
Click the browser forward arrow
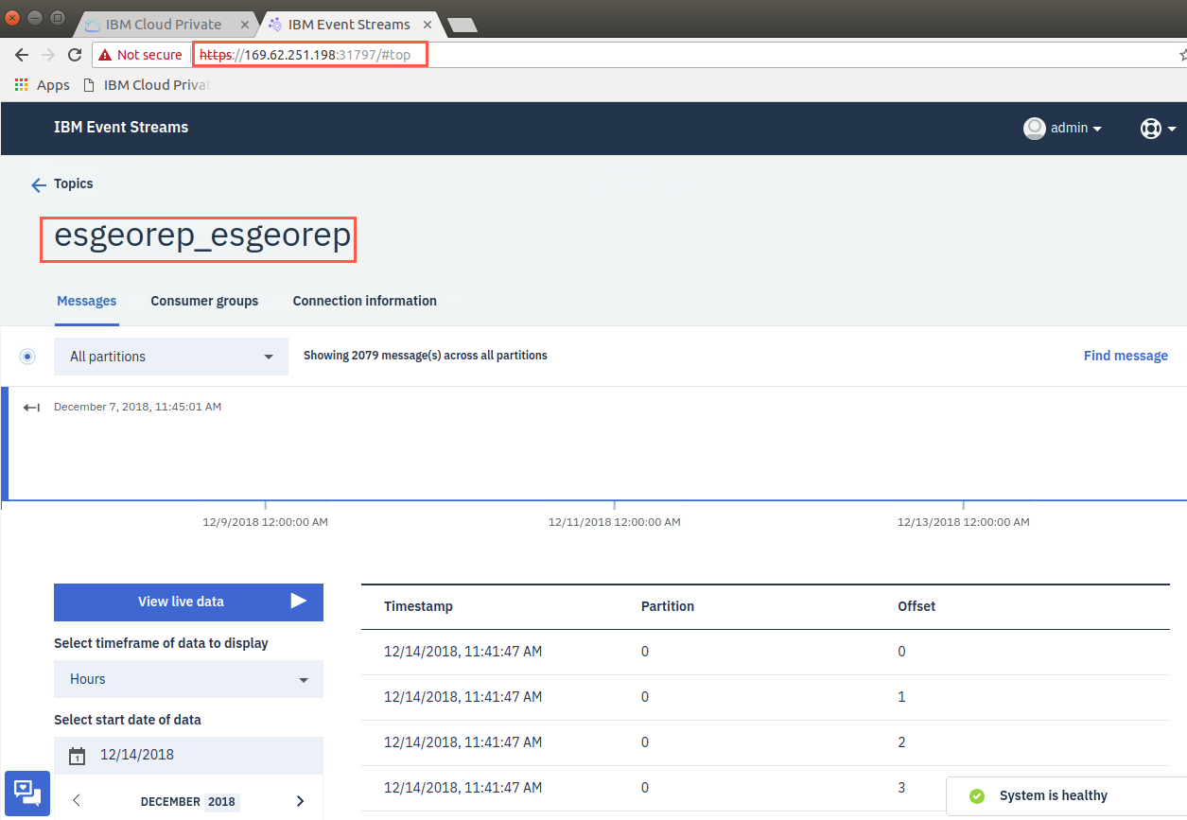click(x=48, y=55)
